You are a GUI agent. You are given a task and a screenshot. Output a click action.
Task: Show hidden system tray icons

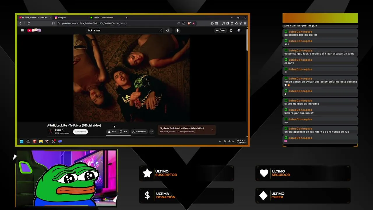click(220, 141)
